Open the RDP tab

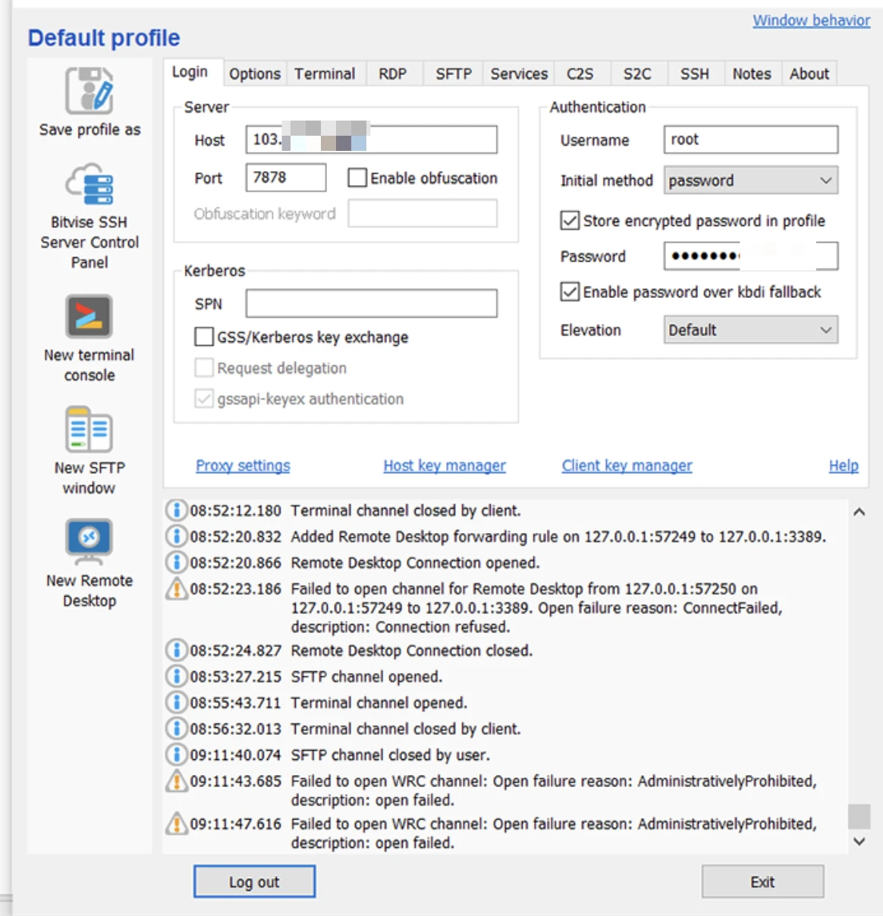[x=393, y=74]
